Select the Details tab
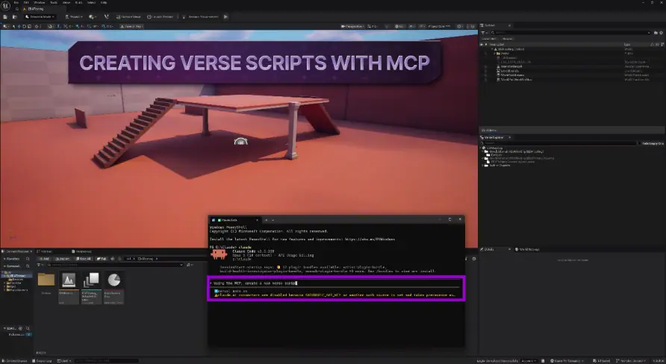Image resolution: width=666 pixels, height=364 pixels. coord(489,249)
